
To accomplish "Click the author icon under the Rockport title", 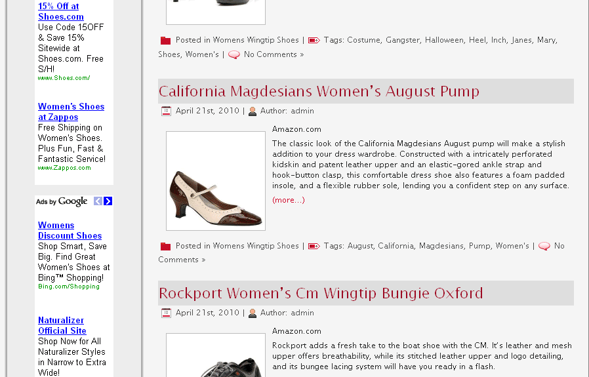I will pyautogui.click(x=253, y=313).
